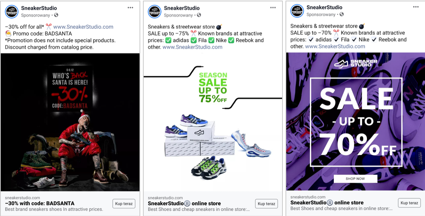Screen dimensions: 425x216
Task: Click SHOP NOW in the purple sale image
Action: [x=355, y=178]
